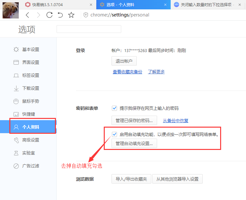Open 基本设置 in sidebar

pos(30,49)
